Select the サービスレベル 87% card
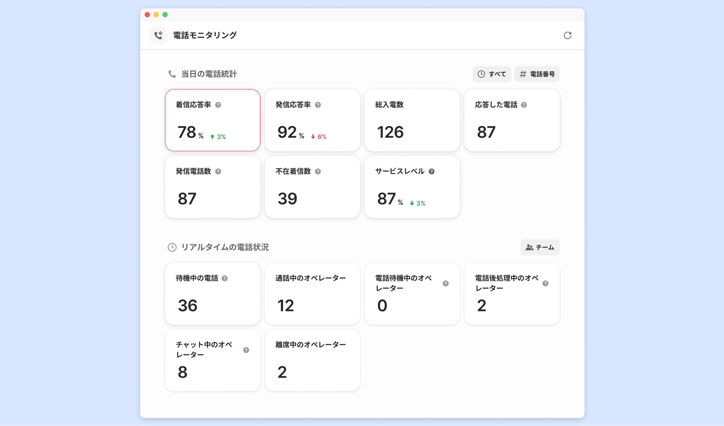 [x=412, y=187]
